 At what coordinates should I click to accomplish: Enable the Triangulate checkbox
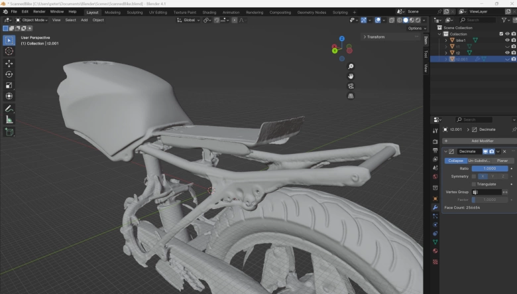[473, 184]
